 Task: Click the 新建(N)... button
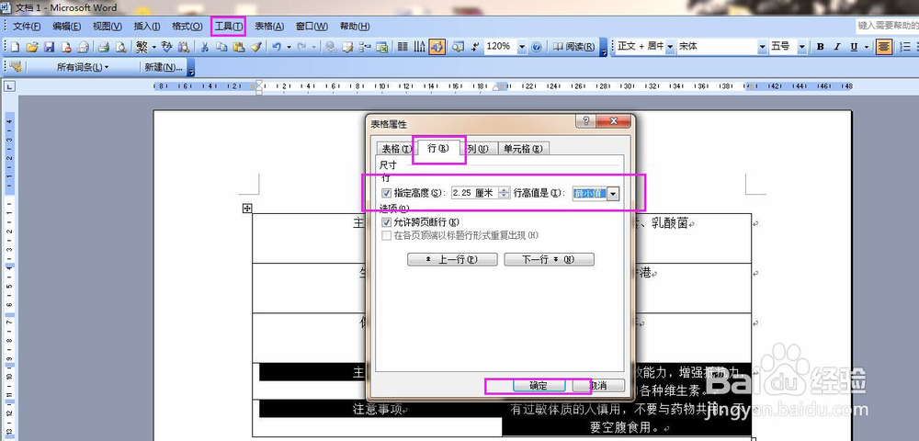click(164, 67)
